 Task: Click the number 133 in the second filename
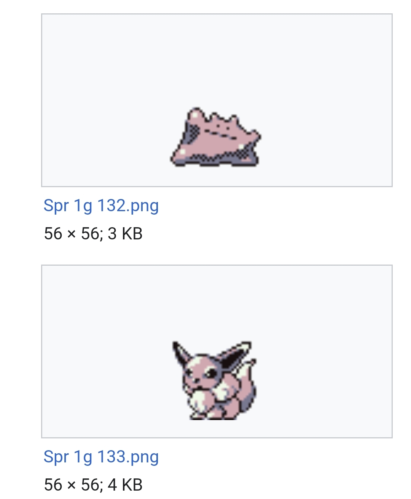pos(112,456)
